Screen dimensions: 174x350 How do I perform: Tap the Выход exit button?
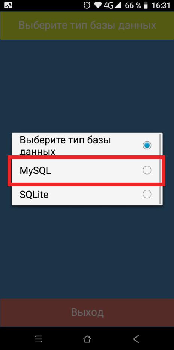(87, 312)
